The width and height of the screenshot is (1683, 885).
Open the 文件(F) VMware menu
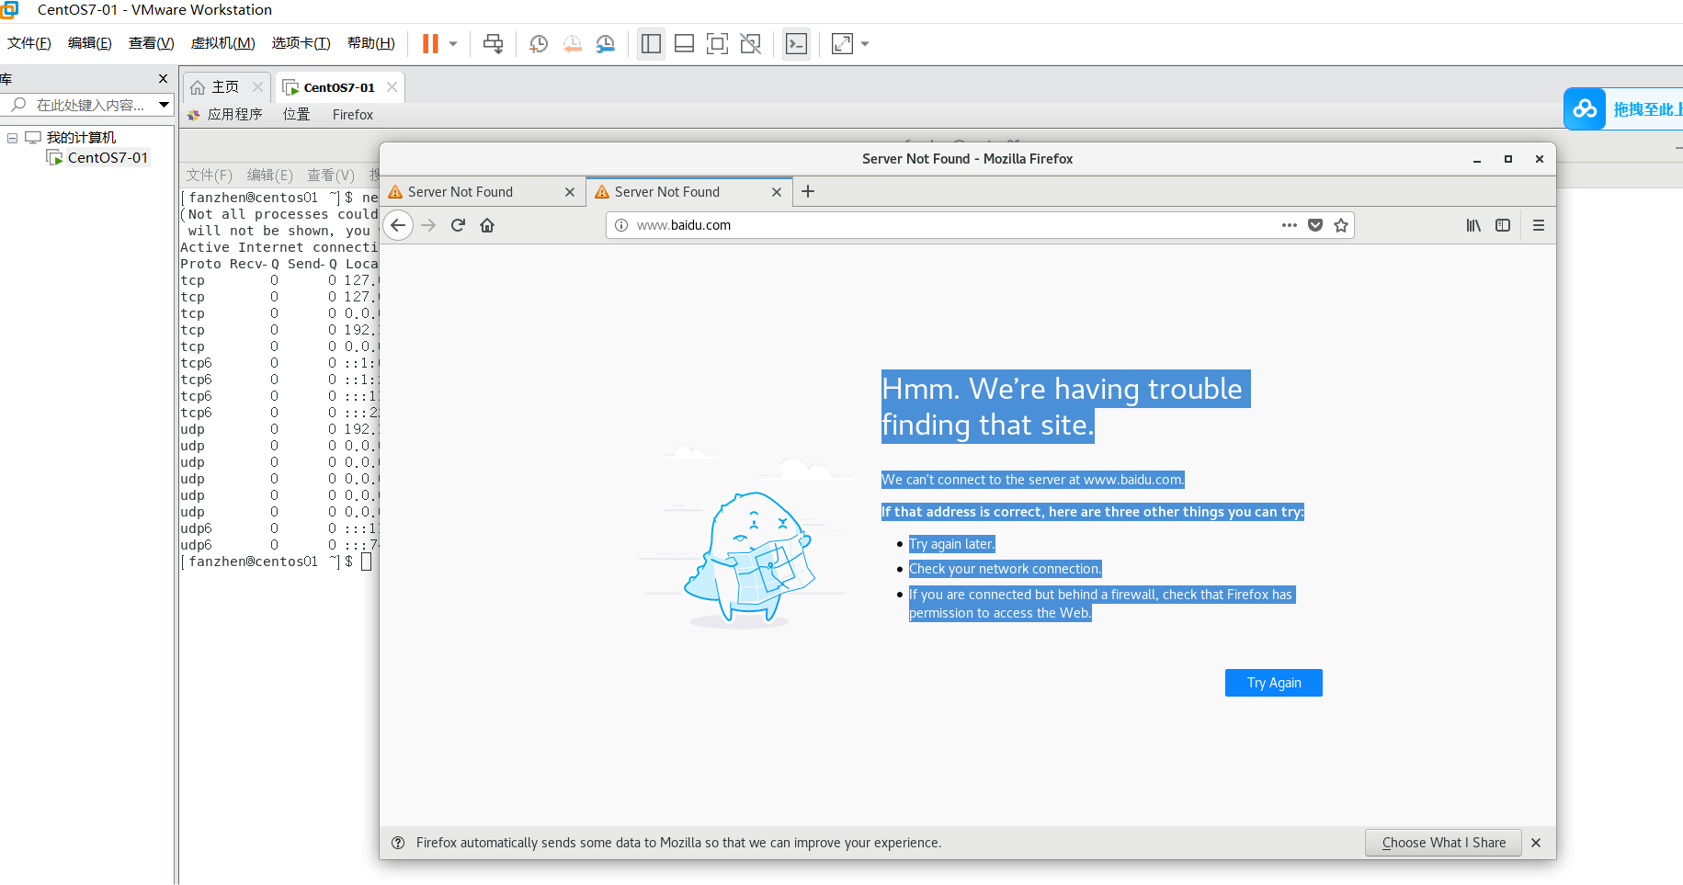(29, 43)
